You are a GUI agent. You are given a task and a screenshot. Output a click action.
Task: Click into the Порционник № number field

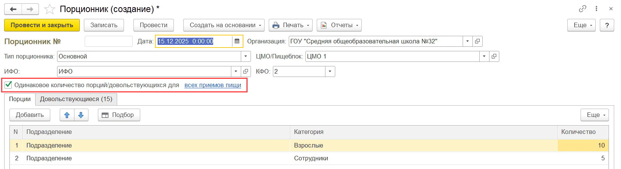[x=108, y=41]
